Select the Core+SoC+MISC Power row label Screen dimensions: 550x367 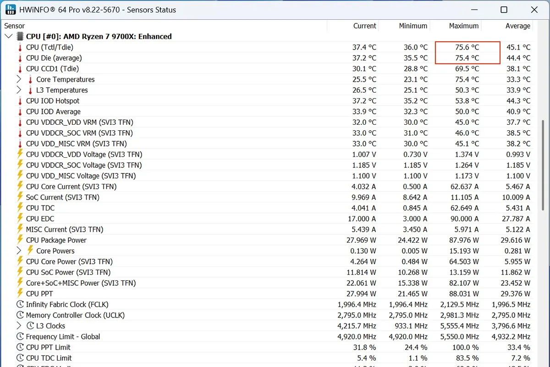point(81,283)
